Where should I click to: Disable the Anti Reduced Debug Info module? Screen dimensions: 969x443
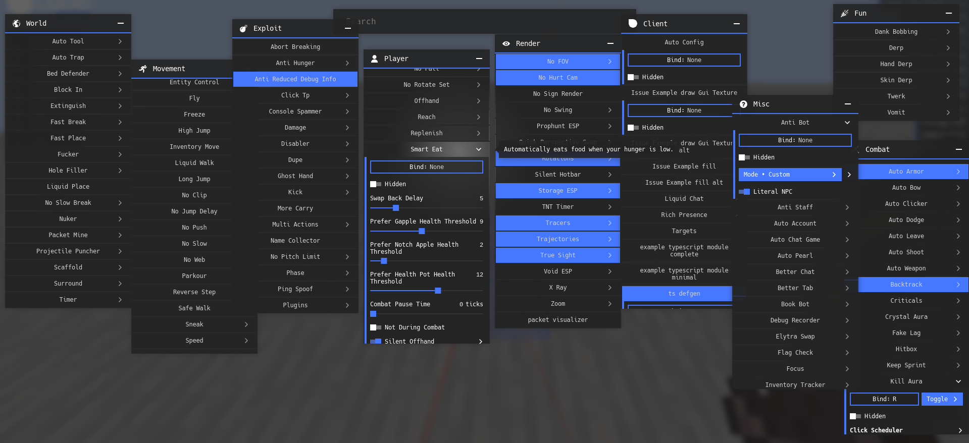(x=295, y=79)
